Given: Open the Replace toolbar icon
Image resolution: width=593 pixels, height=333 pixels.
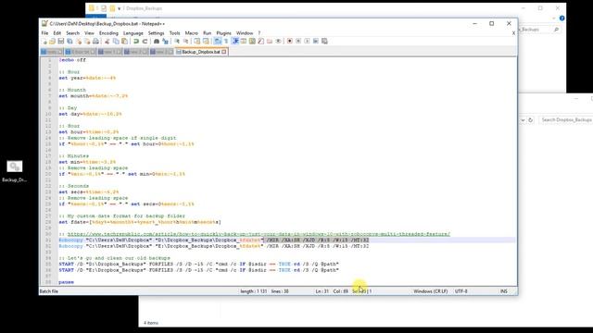Looking at the screenshot, I should pos(165,41).
